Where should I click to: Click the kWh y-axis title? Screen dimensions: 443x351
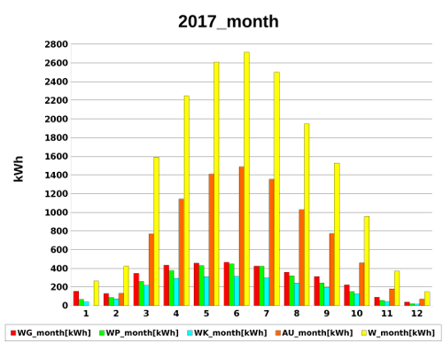[x=19, y=168]
